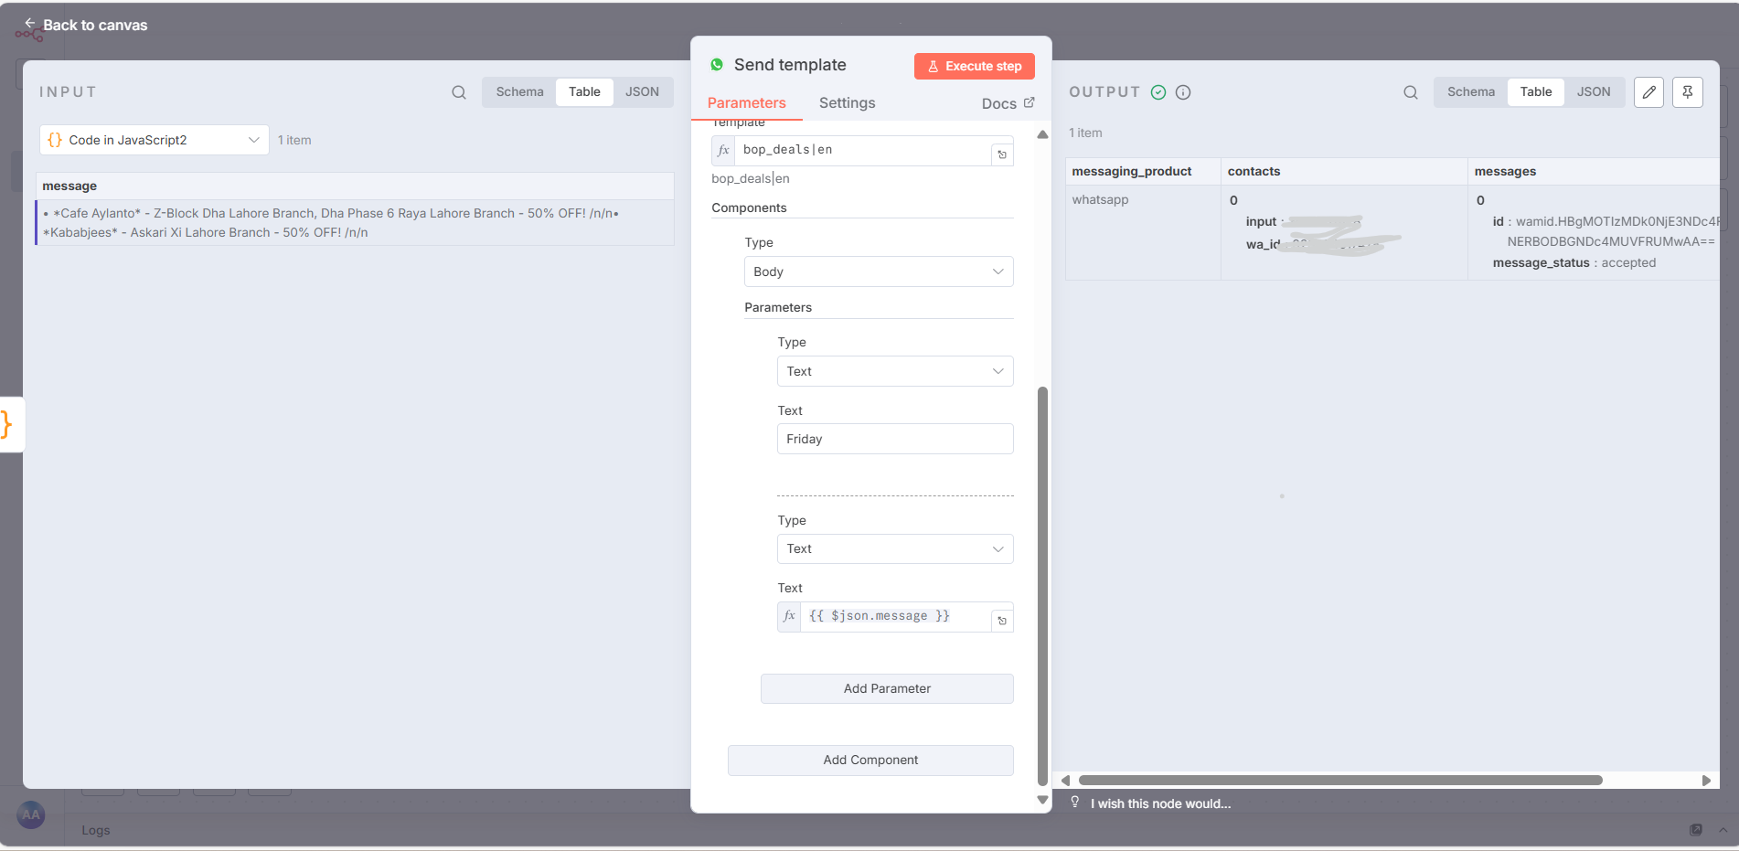This screenshot has height=851, width=1739.
Task: Click the output info icon
Action: coord(1183,92)
